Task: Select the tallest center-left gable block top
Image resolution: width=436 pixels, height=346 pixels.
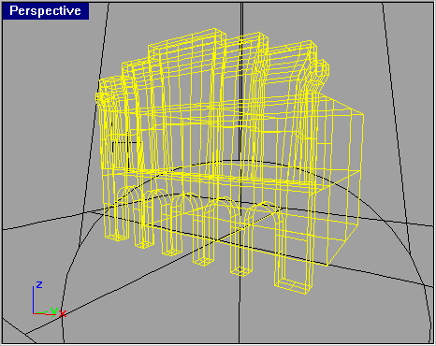Action: [x=186, y=39]
